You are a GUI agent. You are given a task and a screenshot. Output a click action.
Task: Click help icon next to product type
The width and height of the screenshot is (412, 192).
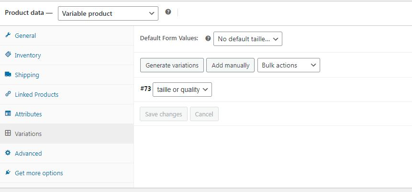click(168, 12)
